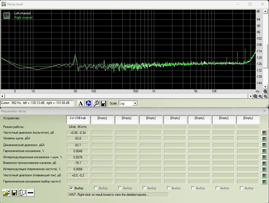Click the text label 'A' toolbar icon
269x203 pixels.
pyautogui.click(x=81, y=103)
